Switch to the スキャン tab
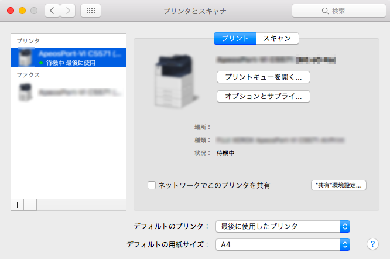Image resolution: width=390 pixels, height=259 pixels. click(x=278, y=38)
